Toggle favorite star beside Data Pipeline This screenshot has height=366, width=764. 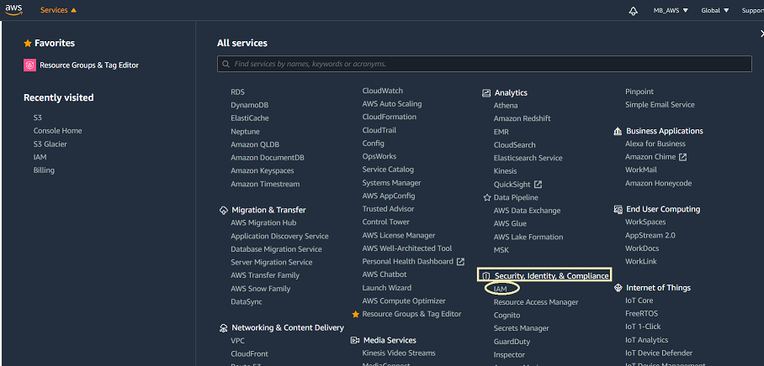486,198
